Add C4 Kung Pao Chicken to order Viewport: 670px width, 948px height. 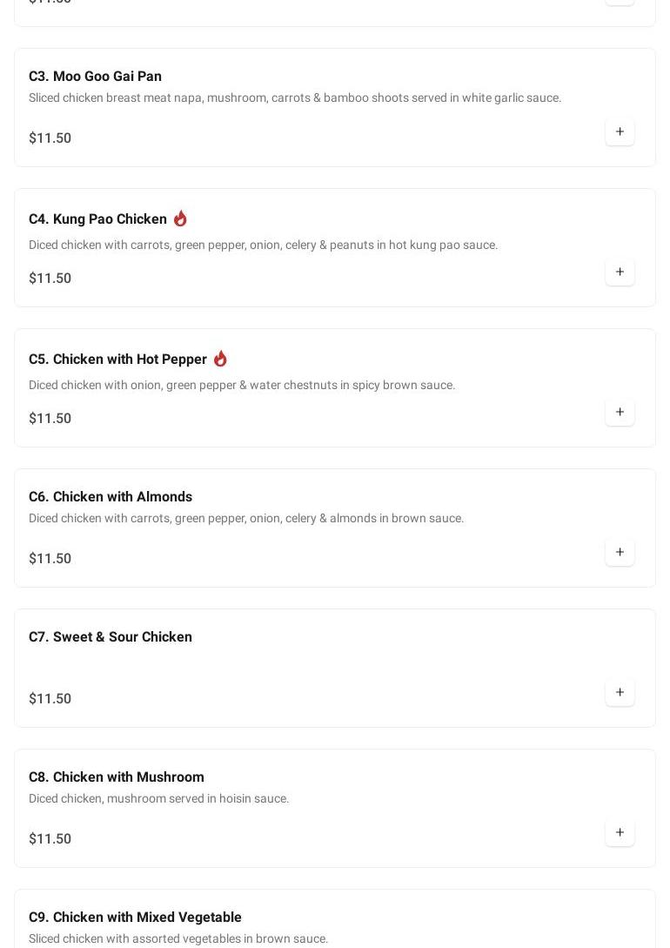[x=620, y=272]
